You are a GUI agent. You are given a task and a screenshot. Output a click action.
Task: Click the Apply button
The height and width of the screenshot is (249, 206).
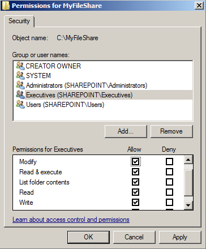point(180,237)
